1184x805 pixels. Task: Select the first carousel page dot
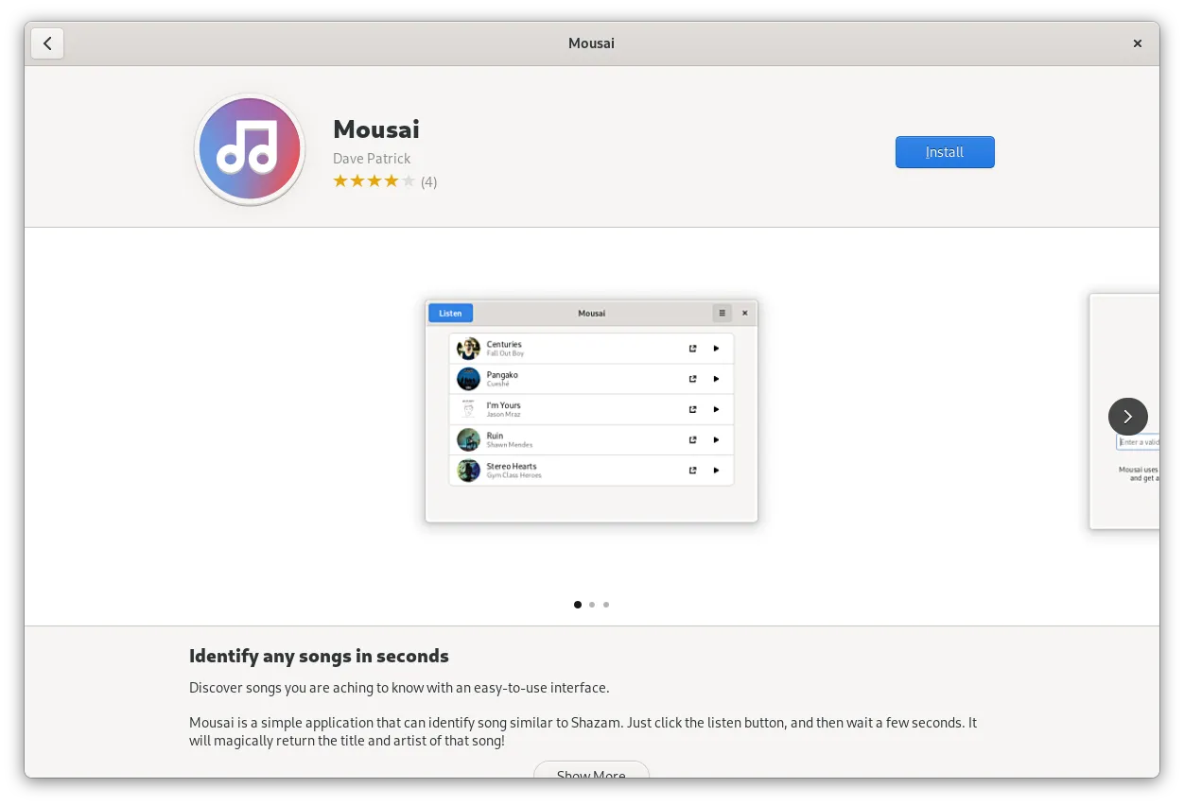click(x=578, y=605)
